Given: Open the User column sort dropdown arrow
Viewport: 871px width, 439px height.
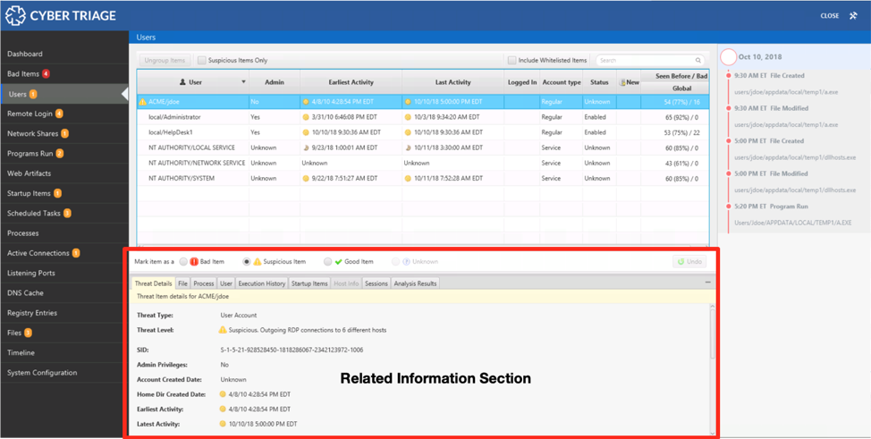Looking at the screenshot, I should [243, 82].
